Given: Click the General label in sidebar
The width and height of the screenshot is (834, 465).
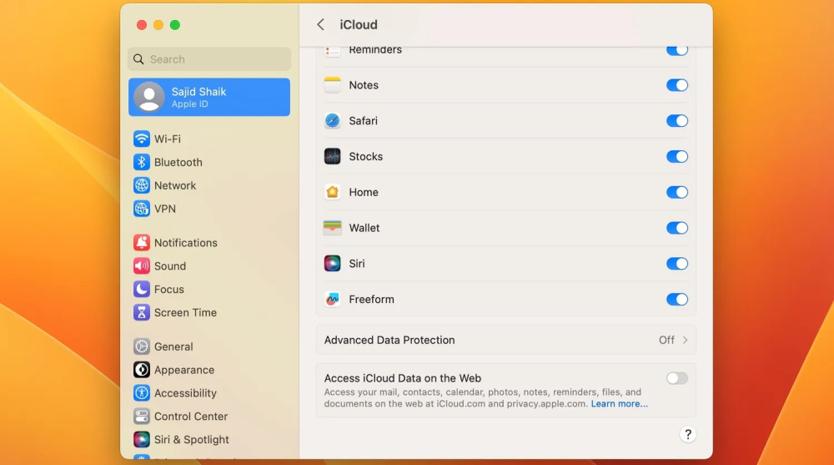Looking at the screenshot, I should coord(173,346).
